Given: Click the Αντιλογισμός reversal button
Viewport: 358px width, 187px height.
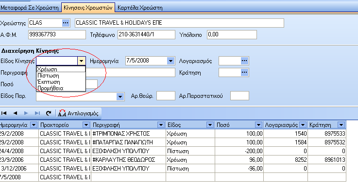Looking at the screenshot, I should (78, 113).
